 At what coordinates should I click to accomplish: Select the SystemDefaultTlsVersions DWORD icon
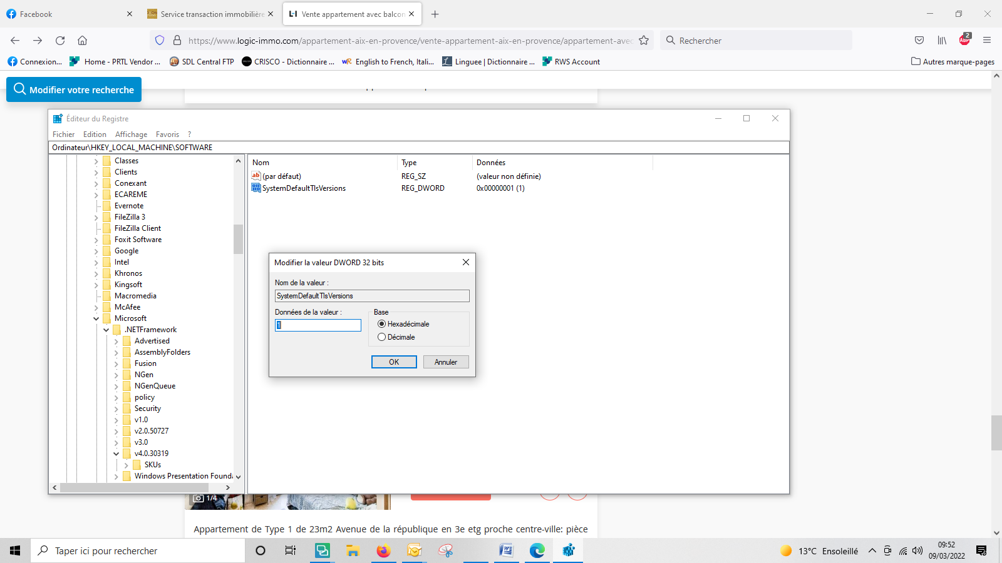tap(256, 188)
